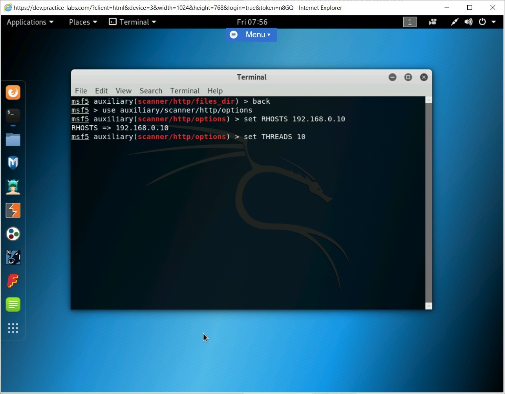This screenshot has width=505, height=394.
Task: Launch the green text editor from the dock
Action: click(x=13, y=304)
